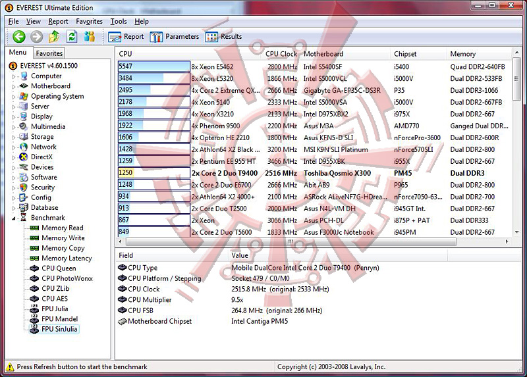Click the Up level arrow icon
This screenshot has width=527, height=377.
tap(54, 37)
